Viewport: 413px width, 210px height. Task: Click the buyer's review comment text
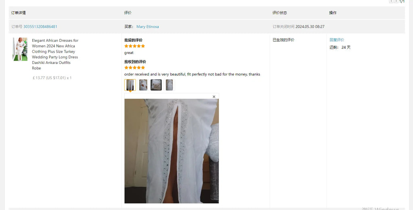tap(192, 74)
